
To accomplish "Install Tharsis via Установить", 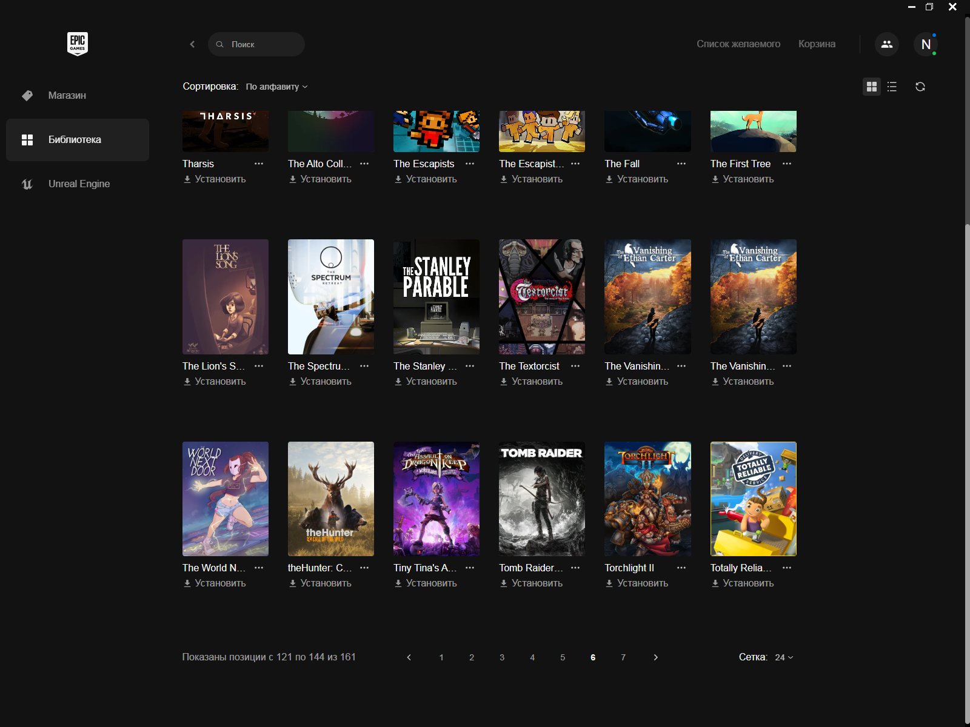I will click(215, 179).
